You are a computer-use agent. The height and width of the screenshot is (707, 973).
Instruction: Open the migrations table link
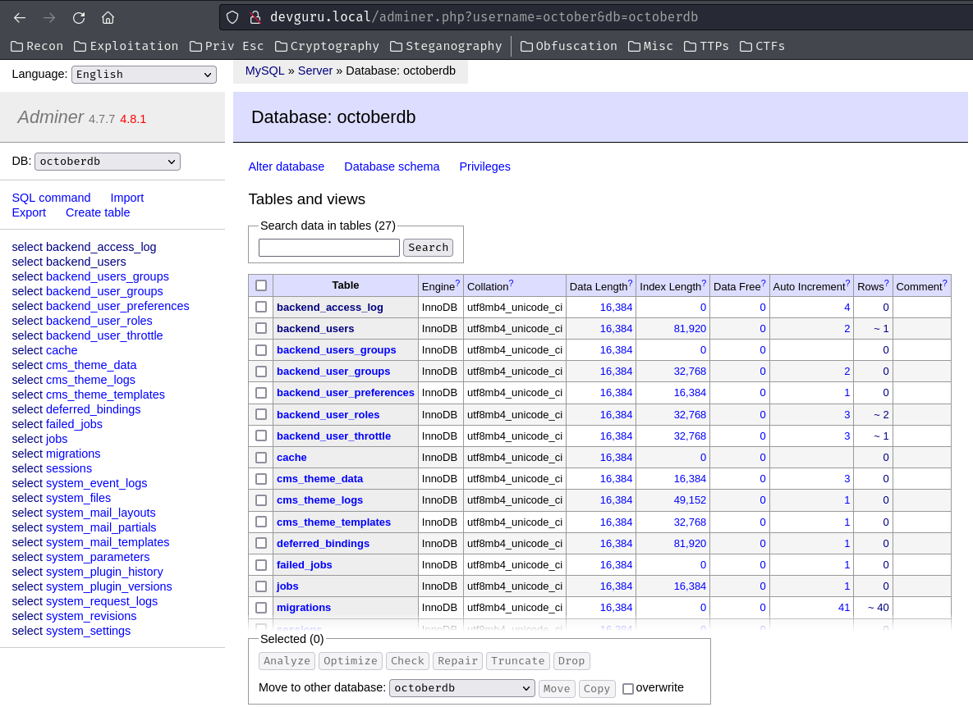tap(304, 608)
